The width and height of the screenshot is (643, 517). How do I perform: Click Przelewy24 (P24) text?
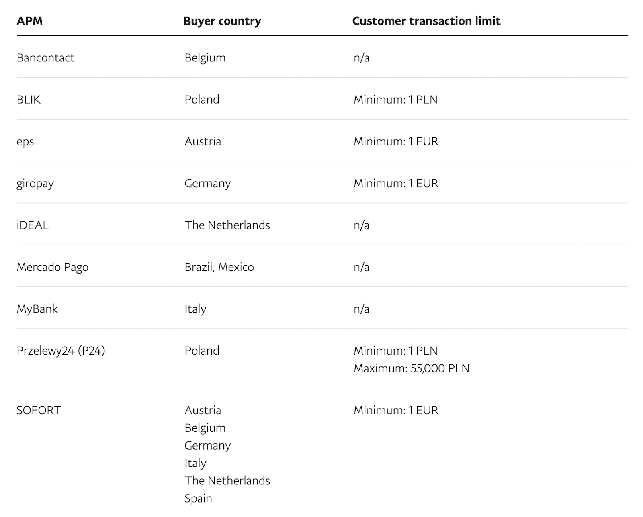61,351
